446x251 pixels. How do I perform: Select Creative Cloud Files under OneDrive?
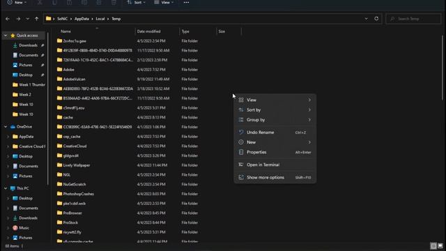tap(32, 146)
